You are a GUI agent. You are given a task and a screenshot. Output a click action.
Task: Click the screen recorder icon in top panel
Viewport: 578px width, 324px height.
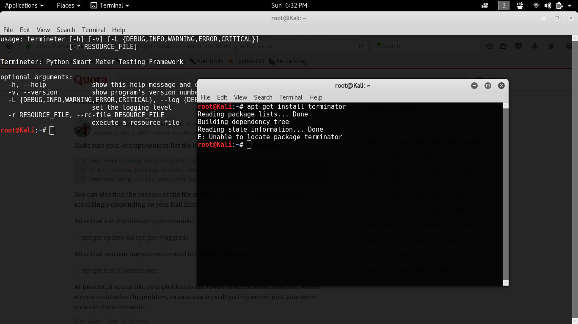click(x=484, y=5)
